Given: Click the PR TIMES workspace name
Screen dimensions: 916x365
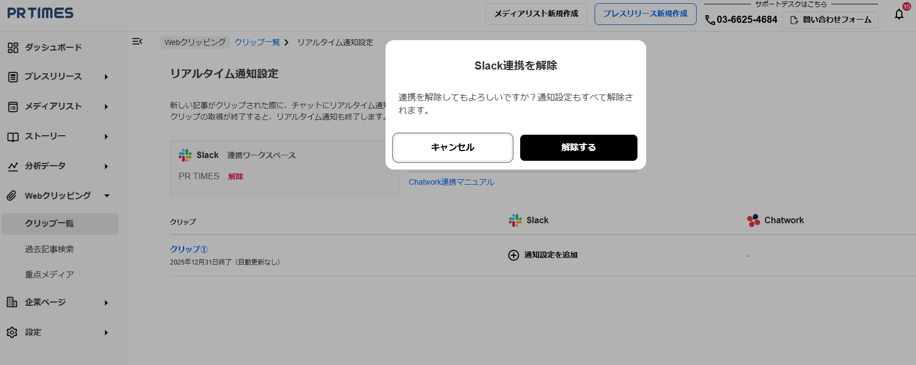Looking at the screenshot, I should click(x=199, y=177).
